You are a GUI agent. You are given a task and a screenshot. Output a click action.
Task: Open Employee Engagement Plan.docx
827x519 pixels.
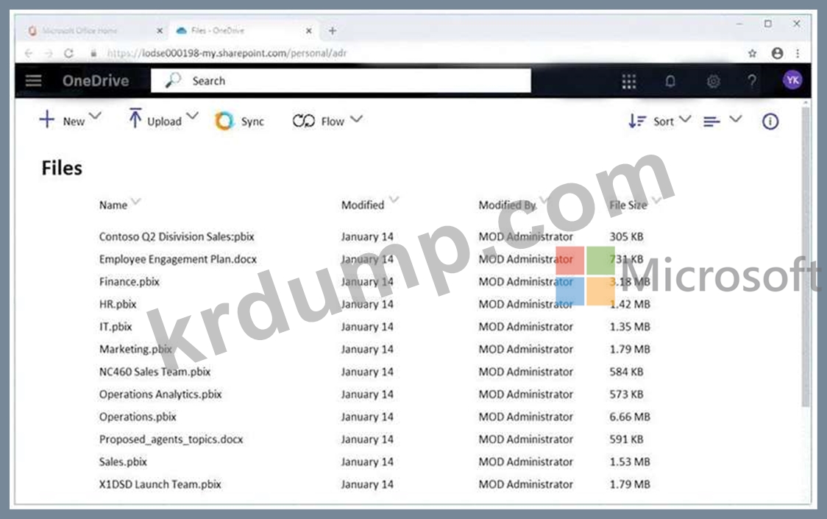pyautogui.click(x=178, y=259)
